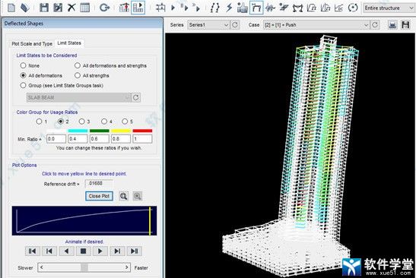Click the Close Plot button

point(99,196)
